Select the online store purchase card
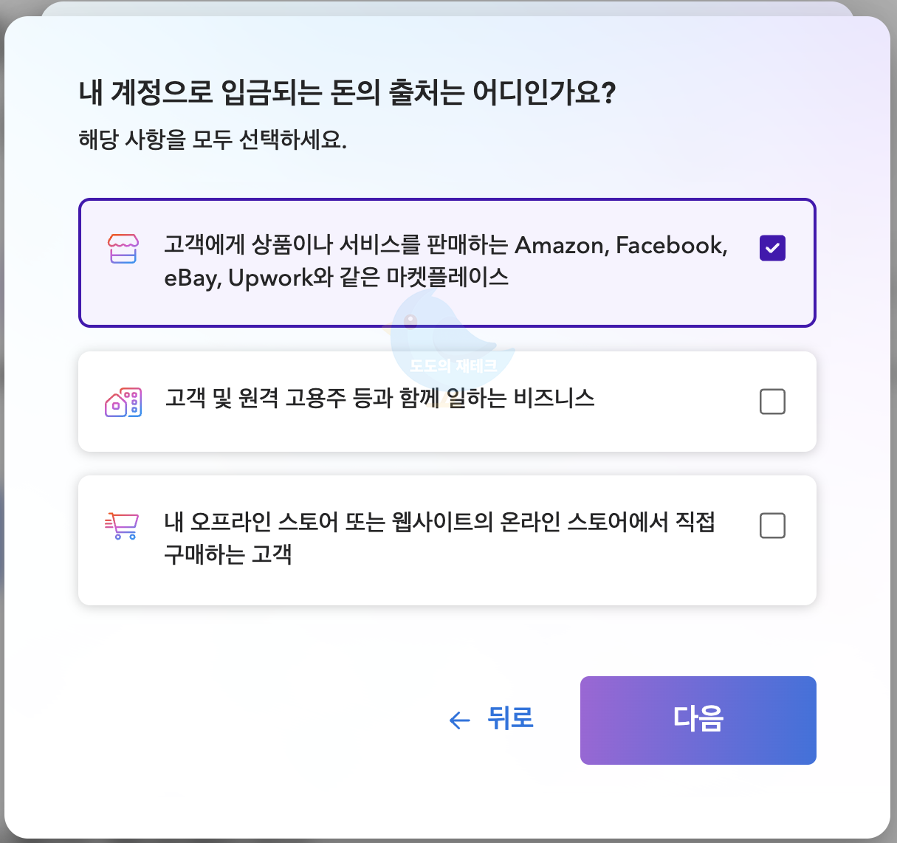 447,539
